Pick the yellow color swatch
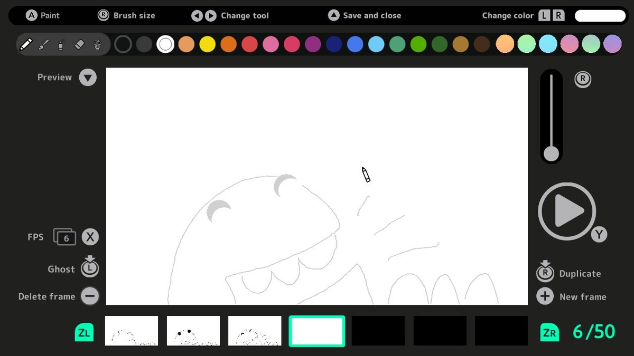 coord(208,44)
